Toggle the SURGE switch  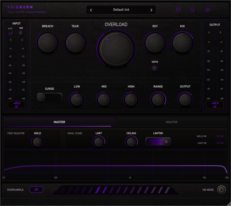(49, 97)
